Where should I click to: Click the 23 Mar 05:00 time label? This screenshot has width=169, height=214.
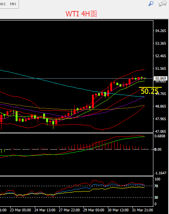click(x=20, y=210)
